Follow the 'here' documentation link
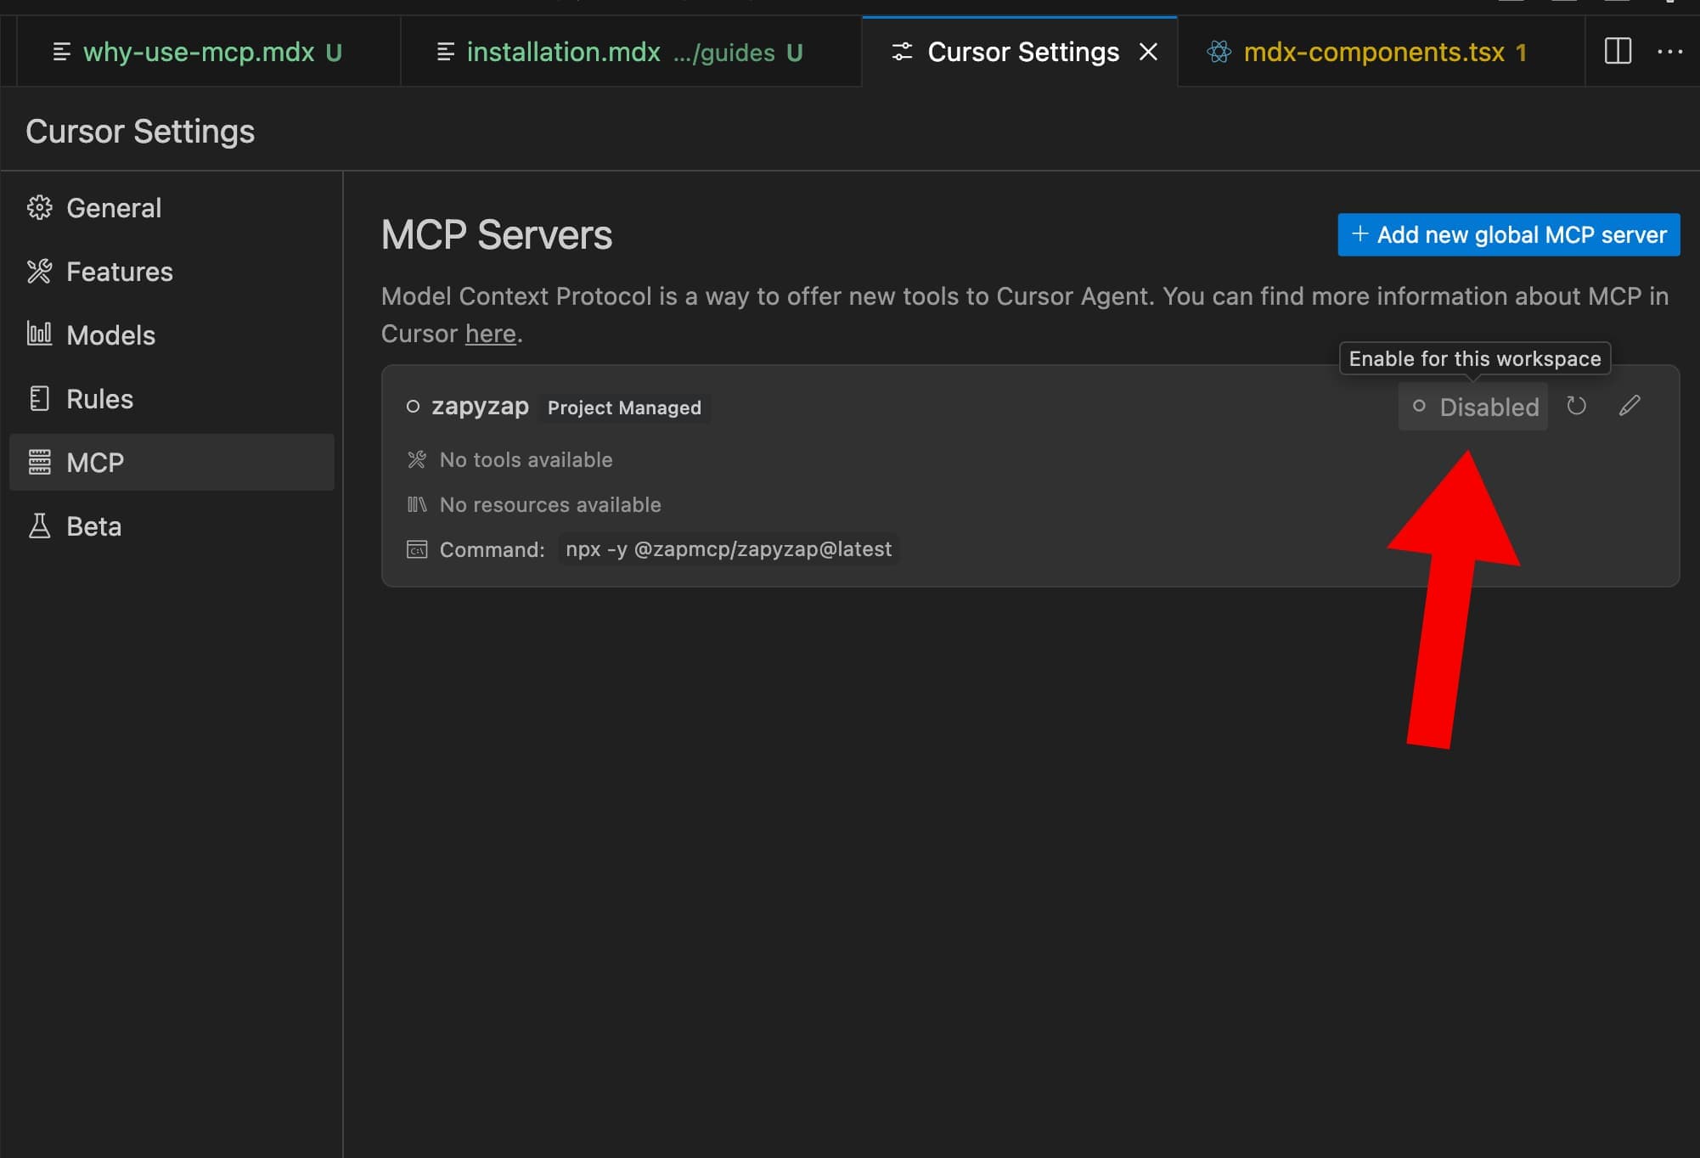 490,334
